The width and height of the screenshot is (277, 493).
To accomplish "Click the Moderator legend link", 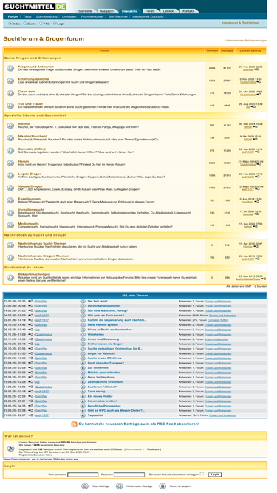I will tap(153, 449).
